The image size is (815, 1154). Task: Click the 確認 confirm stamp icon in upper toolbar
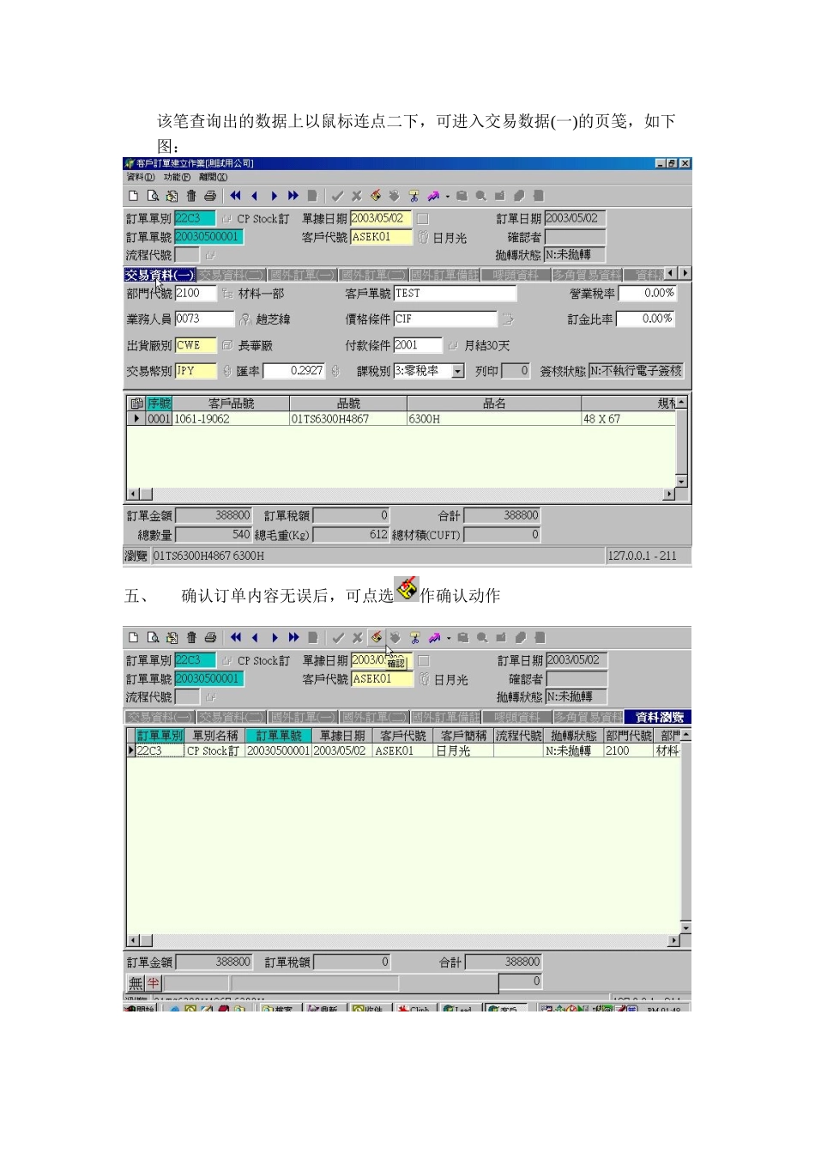click(376, 196)
